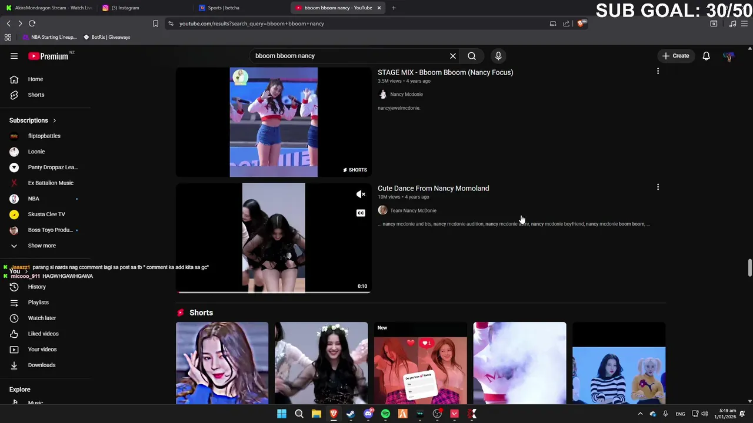
Task: Show hidden system tray icons
Action: pyautogui.click(x=640, y=414)
